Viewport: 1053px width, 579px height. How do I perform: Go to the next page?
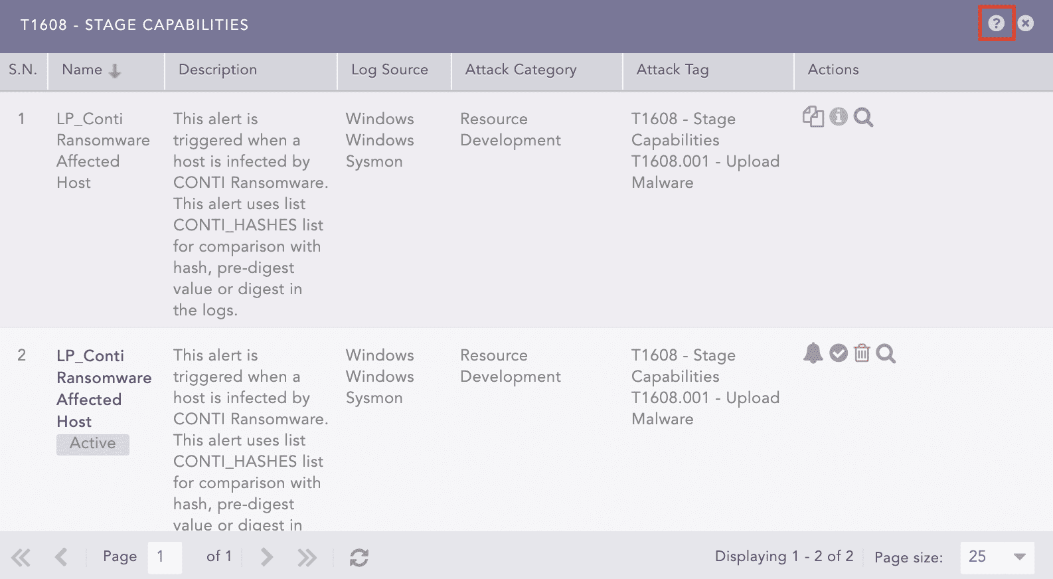point(267,557)
